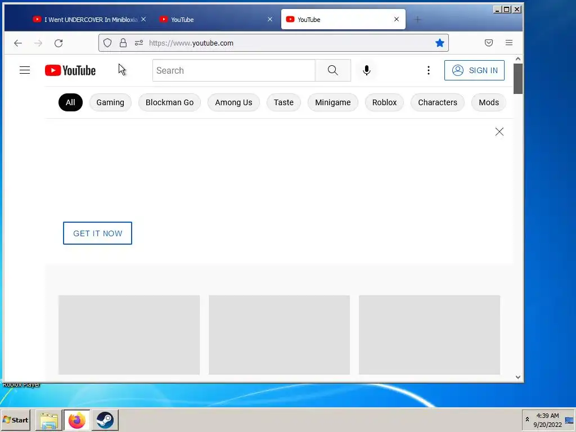Maximize the Firefox window
The height and width of the screenshot is (432, 576).
pos(507,10)
